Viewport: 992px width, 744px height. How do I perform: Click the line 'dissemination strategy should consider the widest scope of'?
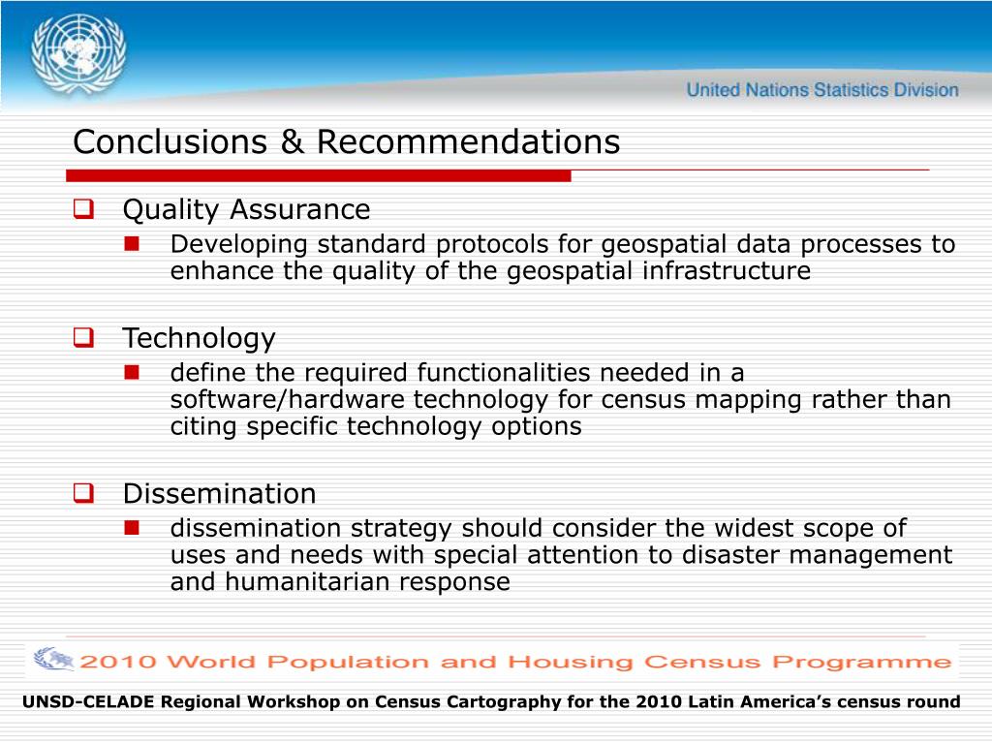(x=539, y=529)
